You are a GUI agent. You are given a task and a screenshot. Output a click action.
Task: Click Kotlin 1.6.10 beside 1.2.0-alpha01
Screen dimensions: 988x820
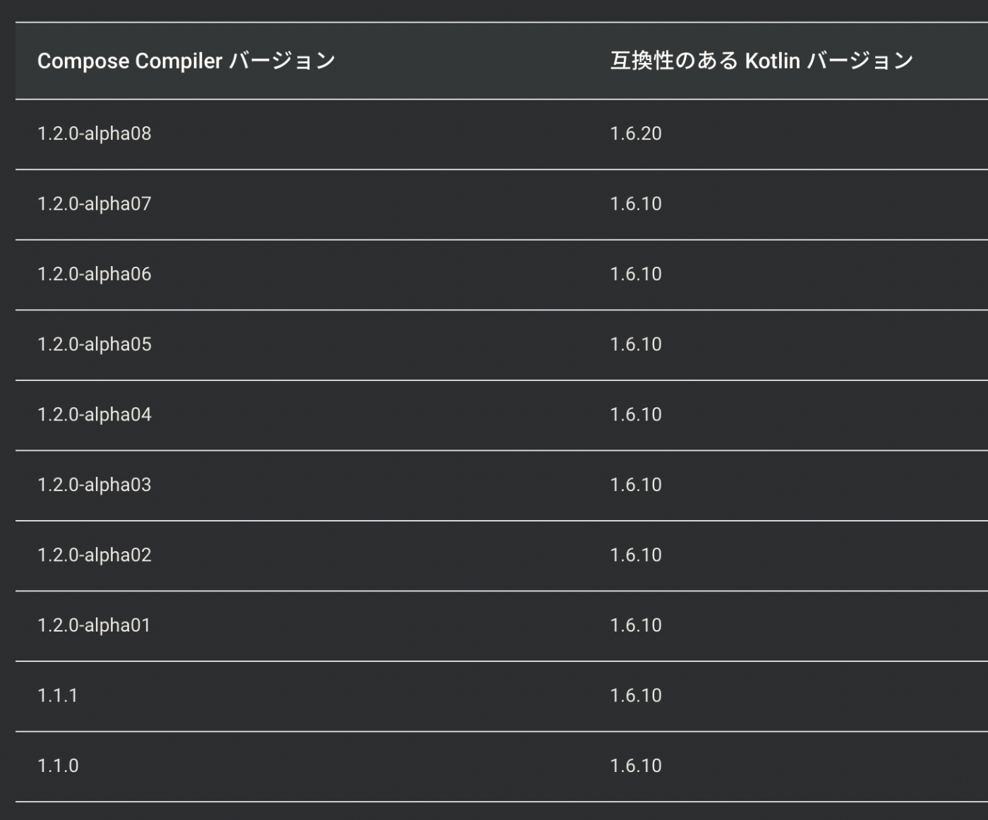point(636,625)
